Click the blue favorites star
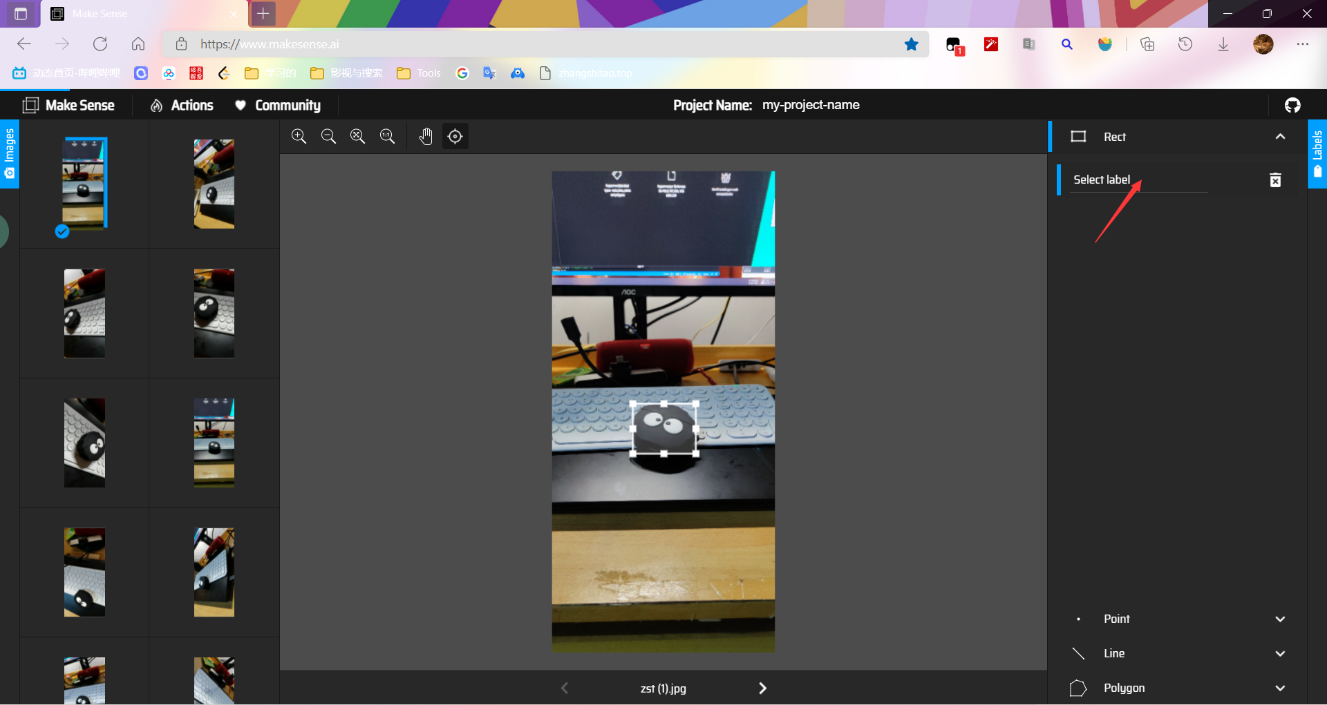1327x705 pixels. (912, 44)
